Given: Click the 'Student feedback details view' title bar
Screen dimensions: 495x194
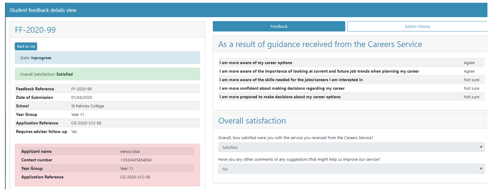Looking at the screenshot, I should point(43,10).
